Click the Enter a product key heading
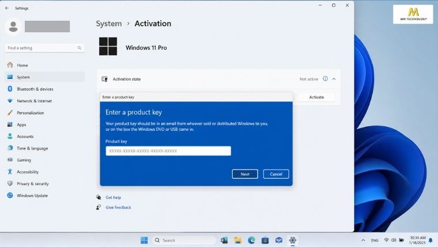Image resolution: width=438 pixels, height=248 pixels. click(x=134, y=112)
